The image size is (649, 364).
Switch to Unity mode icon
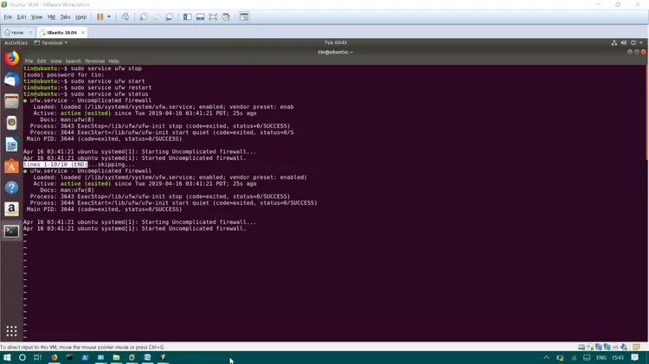226,17
